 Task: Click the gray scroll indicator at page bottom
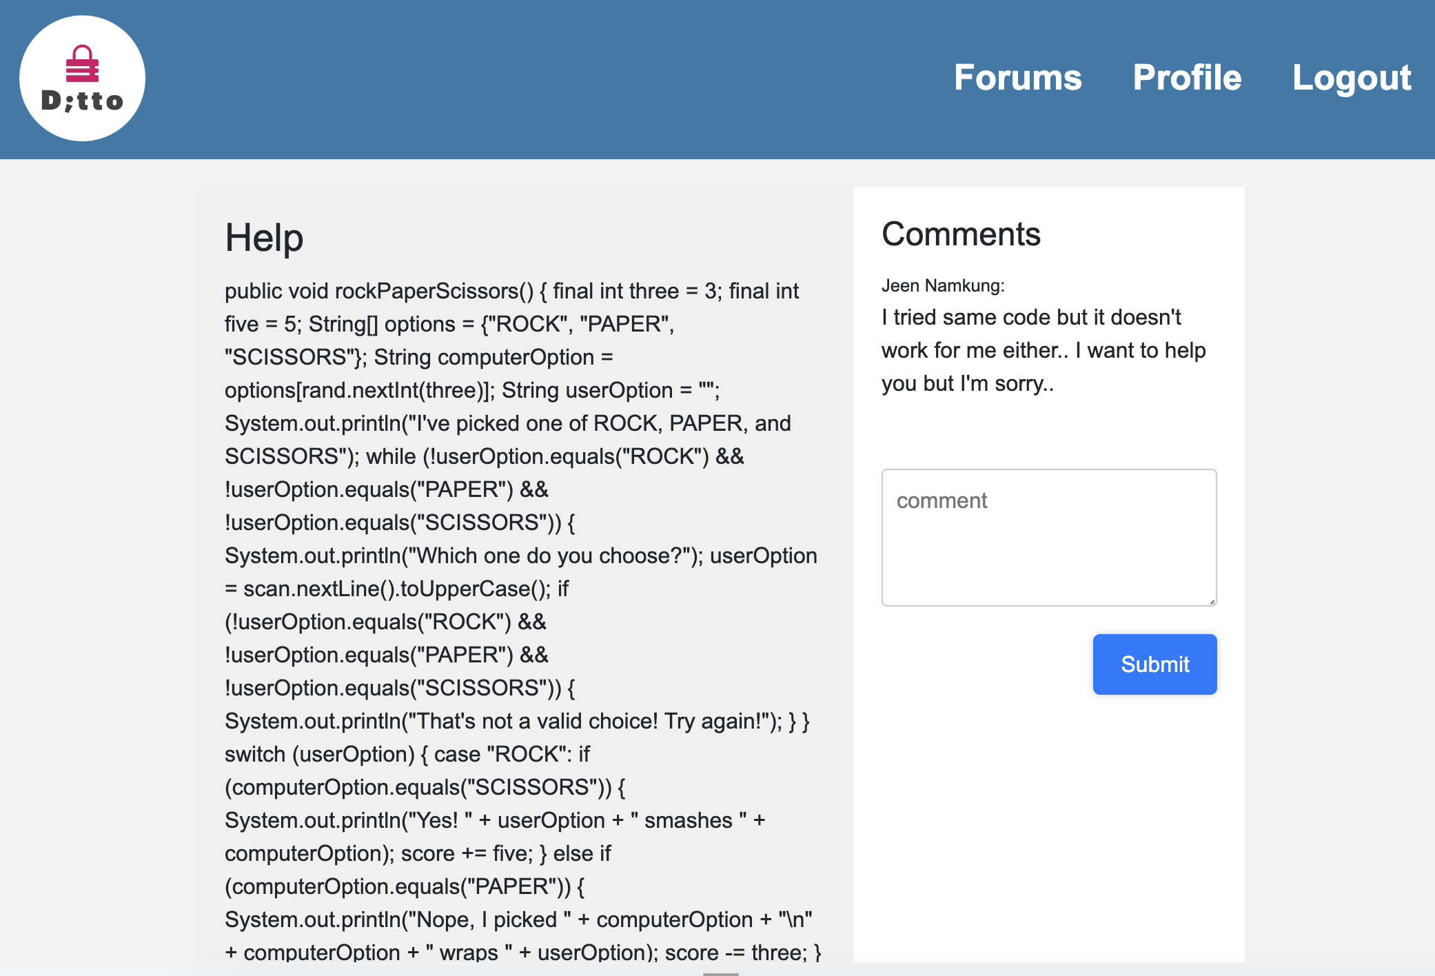coord(720,973)
